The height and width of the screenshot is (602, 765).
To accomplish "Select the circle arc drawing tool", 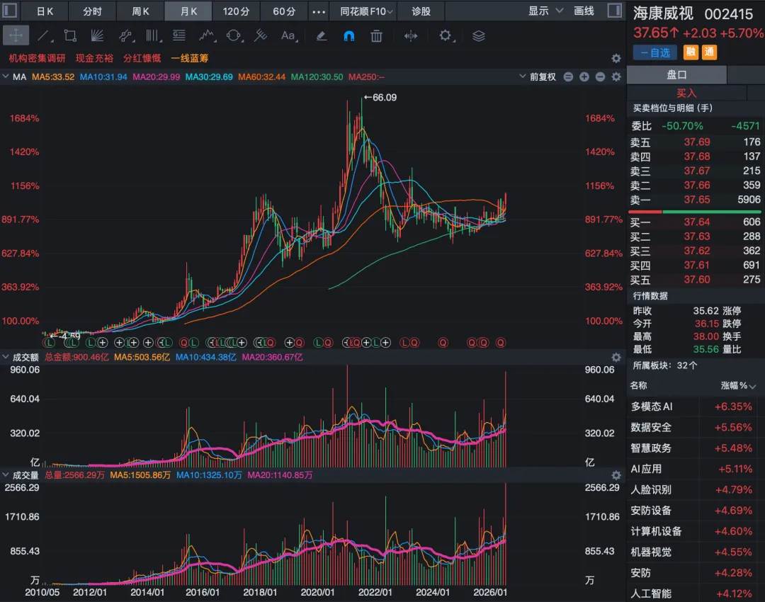I will [x=234, y=35].
